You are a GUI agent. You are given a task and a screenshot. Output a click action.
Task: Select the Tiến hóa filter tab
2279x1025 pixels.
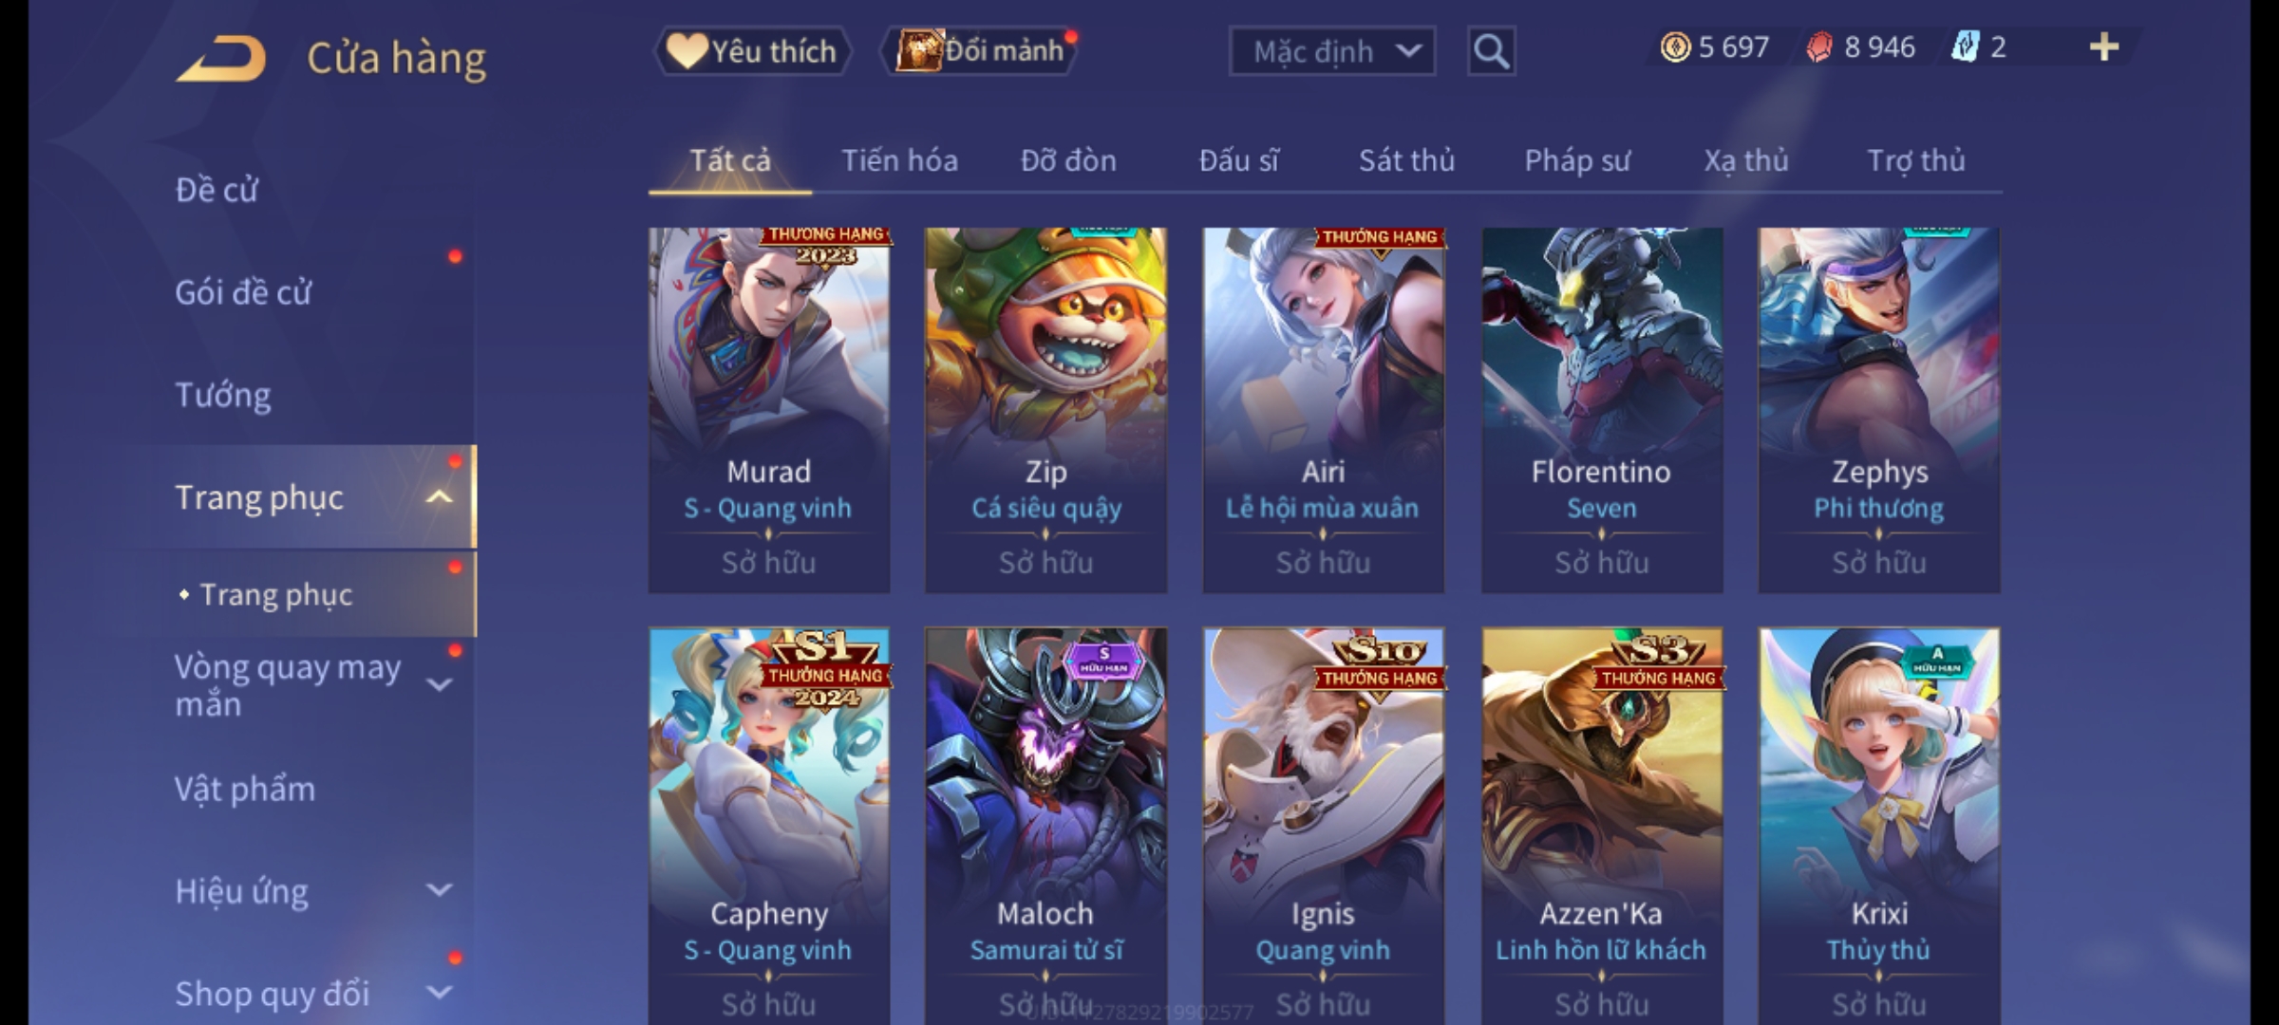click(899, 160)
